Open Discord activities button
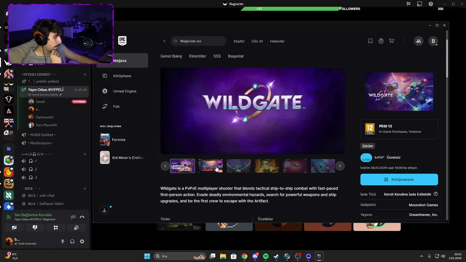Image resolution: width=466 pixels, height=262 pixels. point(56,227)
